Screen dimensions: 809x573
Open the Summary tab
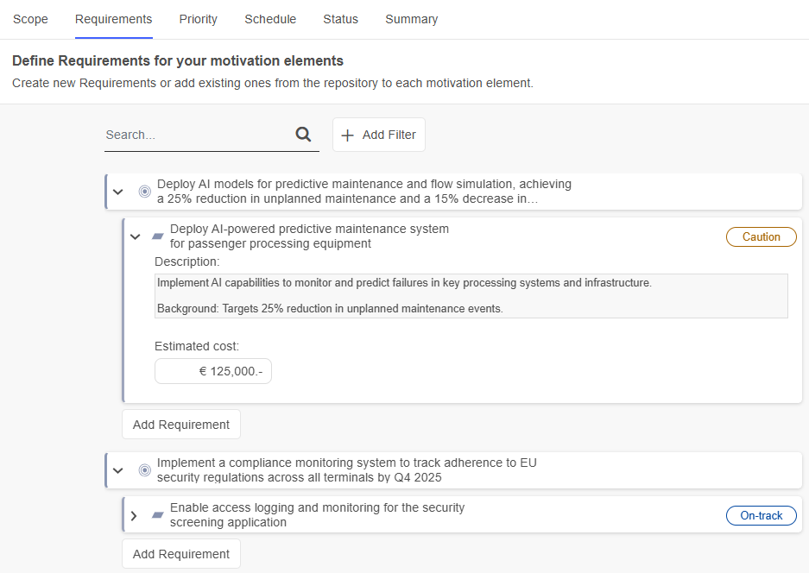coord(411,19)
